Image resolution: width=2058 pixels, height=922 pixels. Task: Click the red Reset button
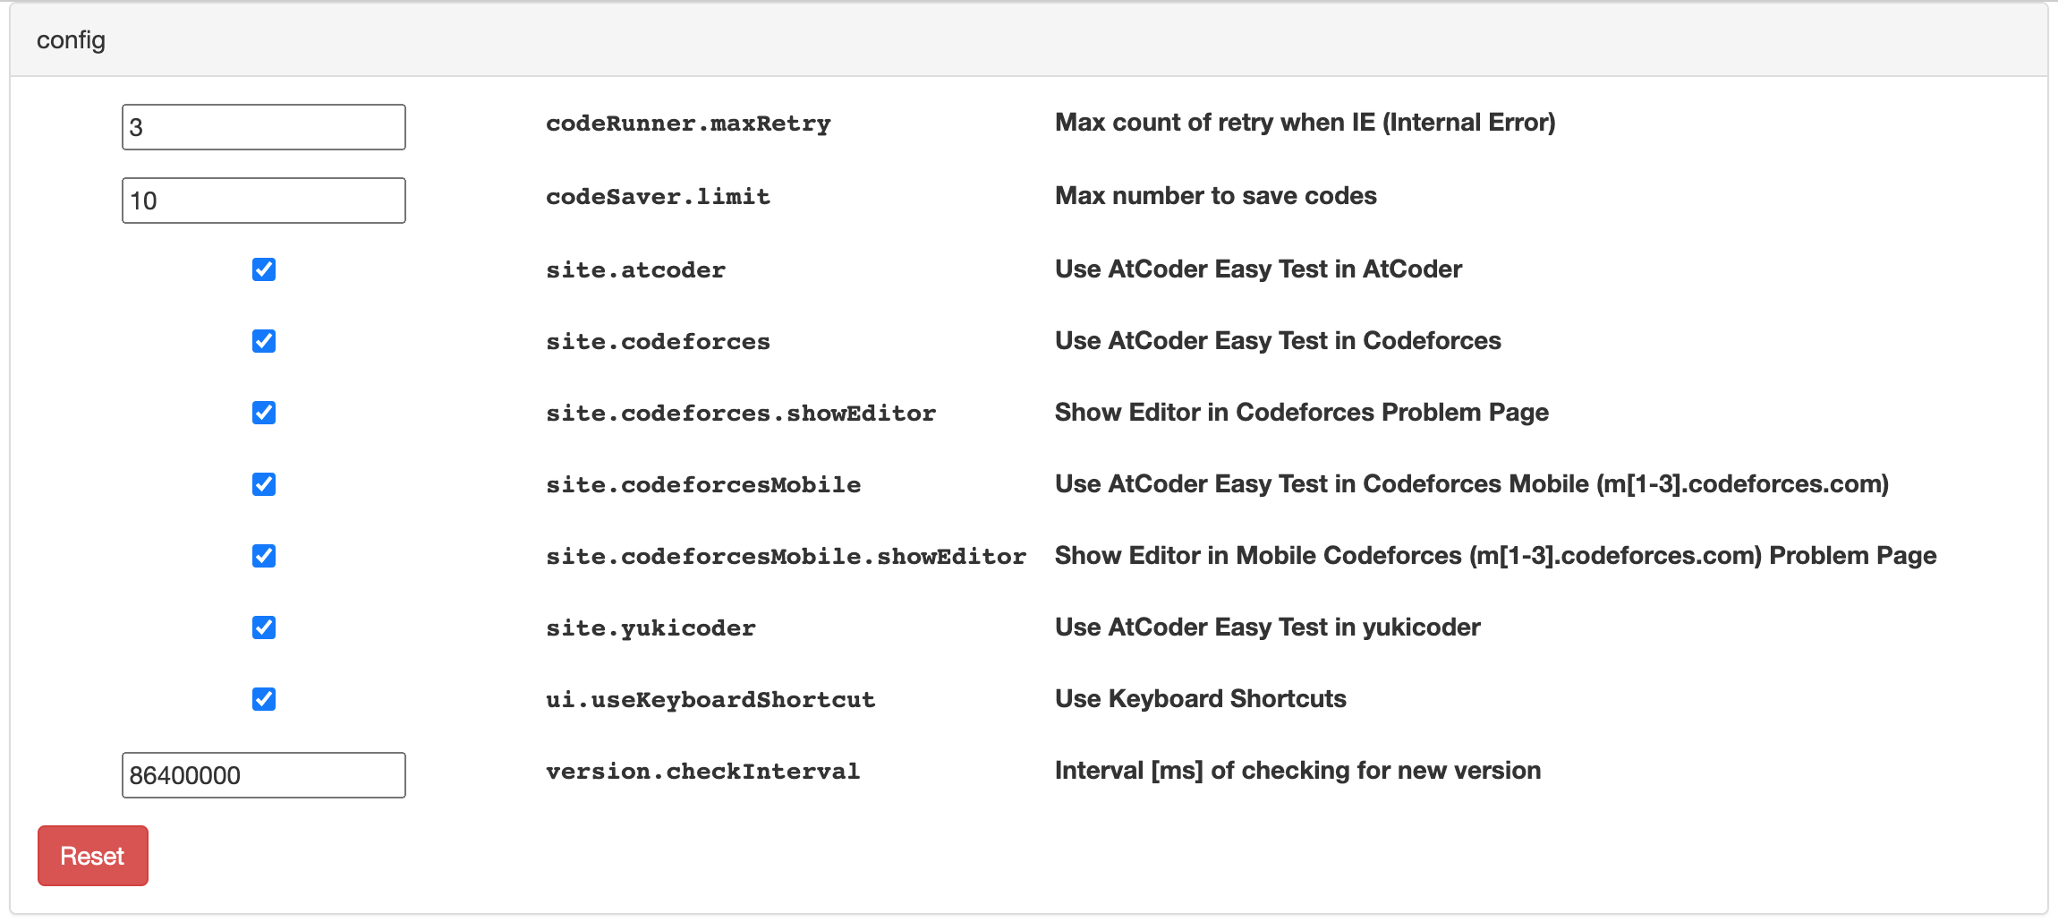pos(93,856)
